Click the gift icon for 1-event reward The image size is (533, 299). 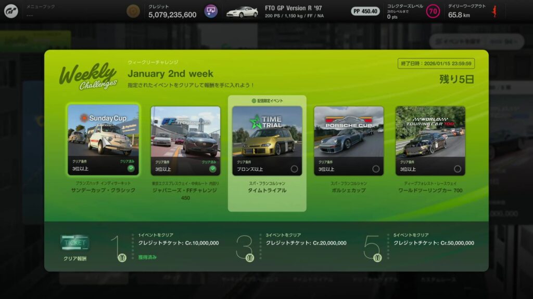(x=122, y=257)
